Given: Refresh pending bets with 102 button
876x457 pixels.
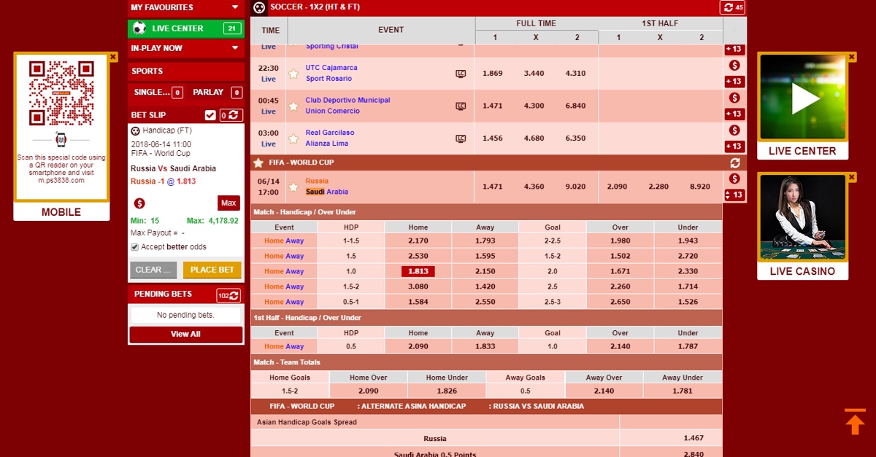Looking at the screenshot, I should (x=228, y=295).
